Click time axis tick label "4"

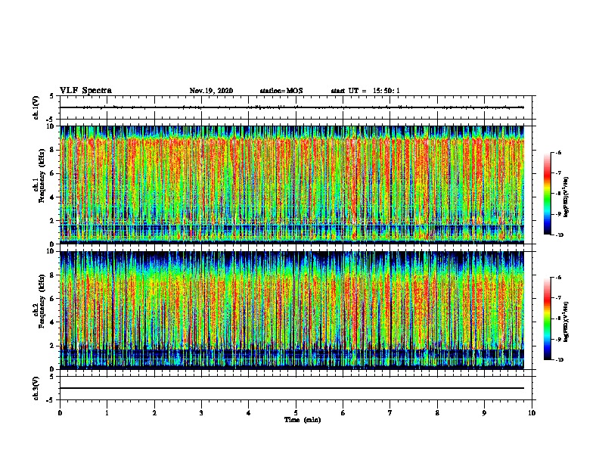[249, 413]
